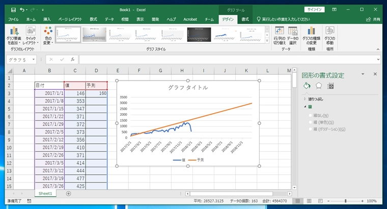The width and height of the screenshot is (387, 209).
Task: Click the zoom slider handle
Action: click(x=346, y=201)
